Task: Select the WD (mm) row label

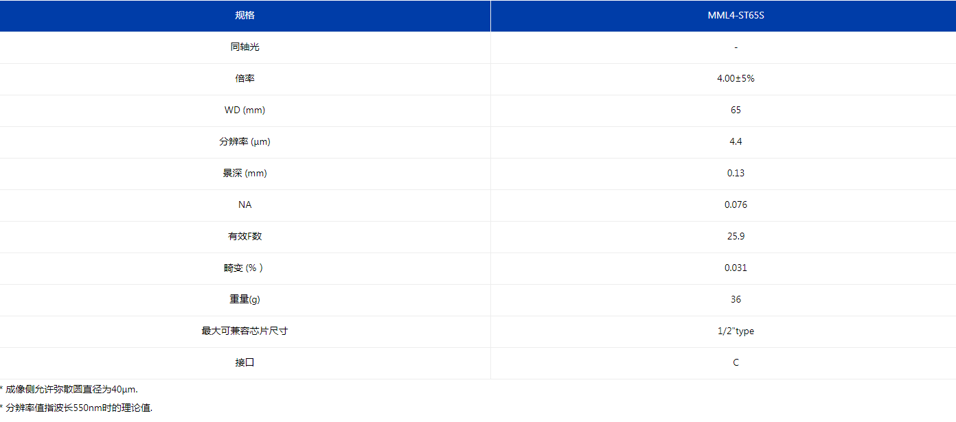Action: pos(245,110)
